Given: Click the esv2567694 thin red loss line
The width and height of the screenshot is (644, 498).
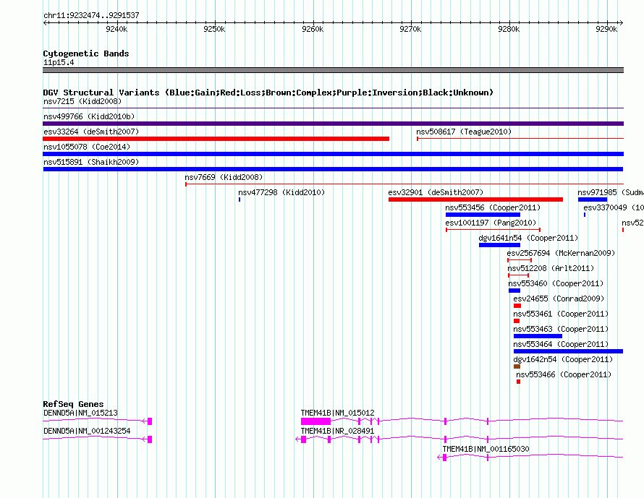Looking at the screenshot, I should (x=520, y=260).
